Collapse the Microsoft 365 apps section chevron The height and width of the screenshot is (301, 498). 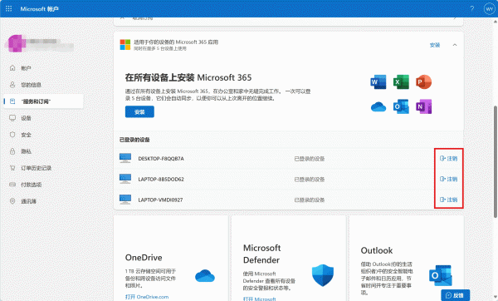455,45
